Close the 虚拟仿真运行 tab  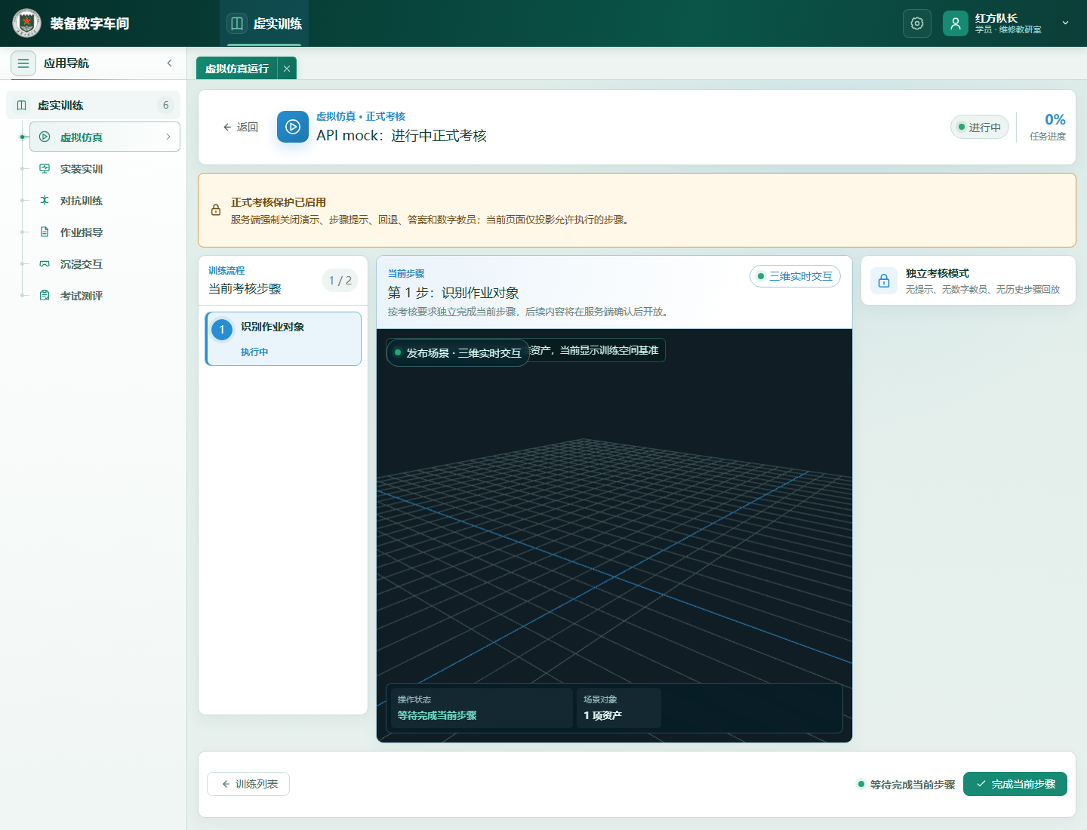(x=287, y=69)
